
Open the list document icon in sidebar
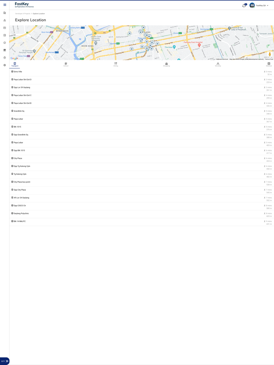pyautogui.click(x=5, y=35)
